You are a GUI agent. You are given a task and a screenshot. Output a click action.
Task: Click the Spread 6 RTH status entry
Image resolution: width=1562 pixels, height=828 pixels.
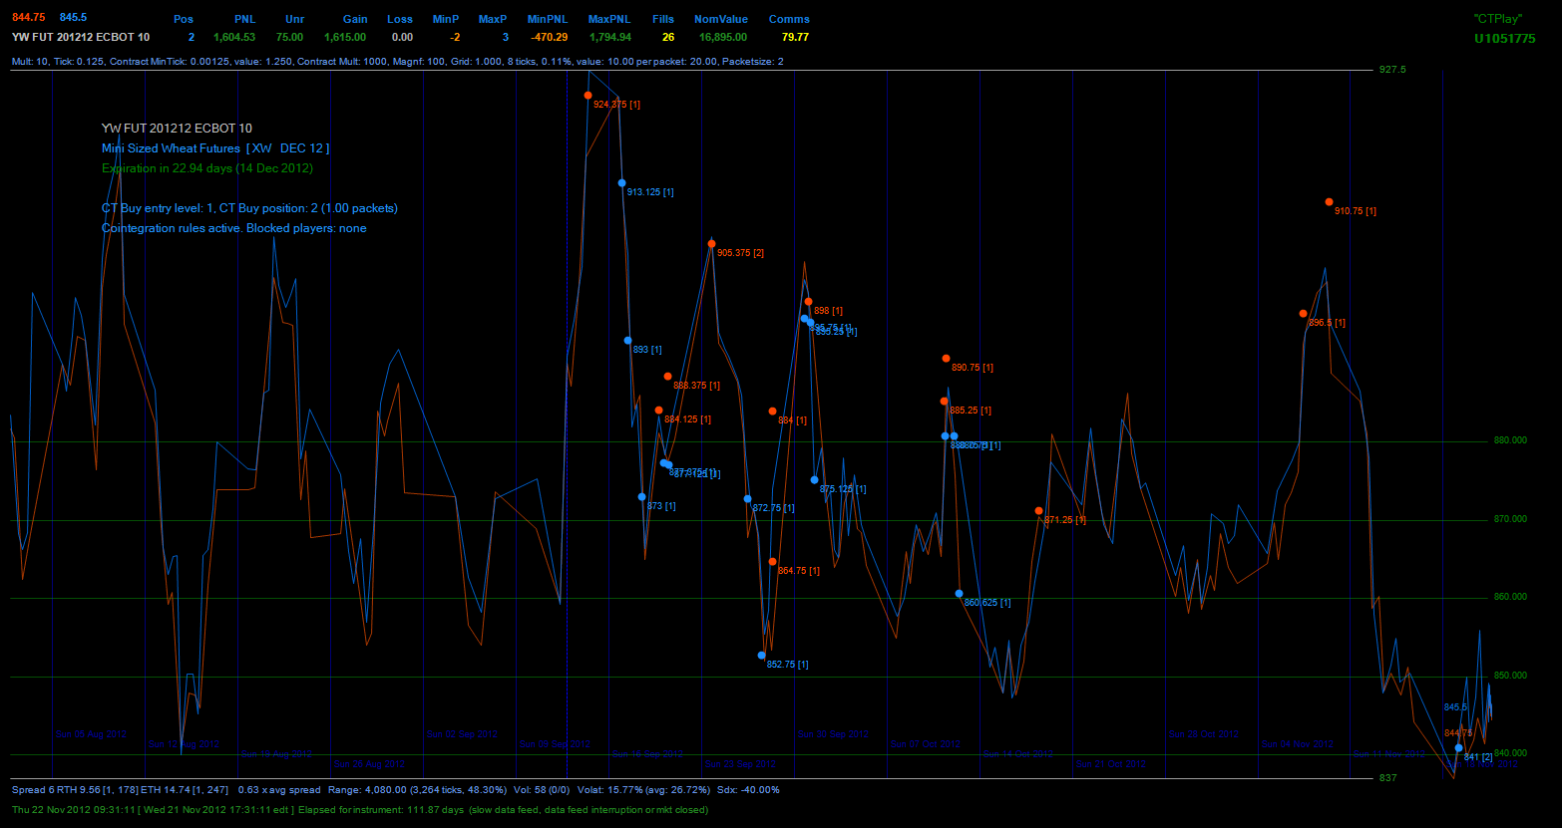pos(121,789)
